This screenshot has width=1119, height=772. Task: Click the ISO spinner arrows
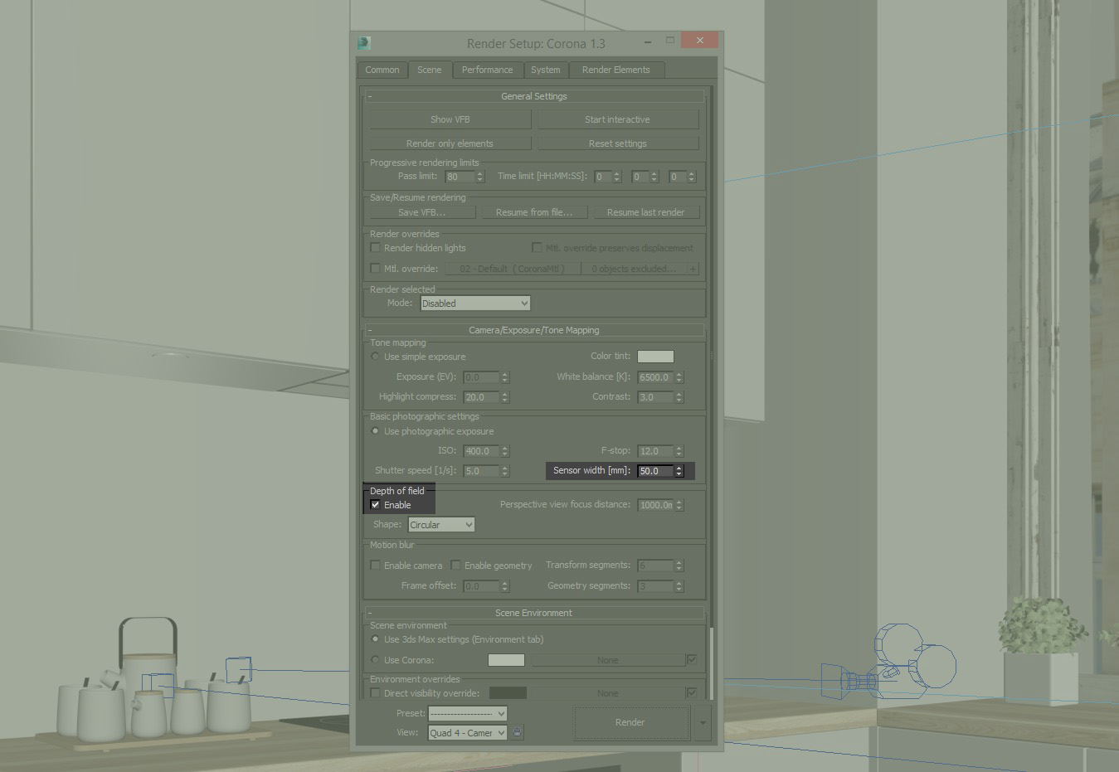505,451
